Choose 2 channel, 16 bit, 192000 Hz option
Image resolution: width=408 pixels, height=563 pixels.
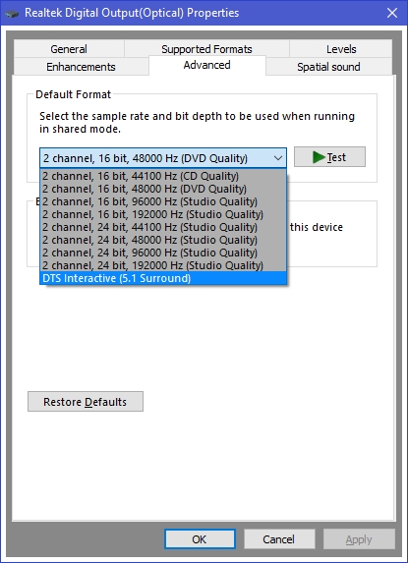[x=163, y=214]
